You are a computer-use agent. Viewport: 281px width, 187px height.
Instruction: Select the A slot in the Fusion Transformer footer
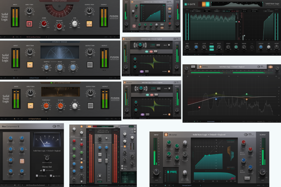click(13, 37)
